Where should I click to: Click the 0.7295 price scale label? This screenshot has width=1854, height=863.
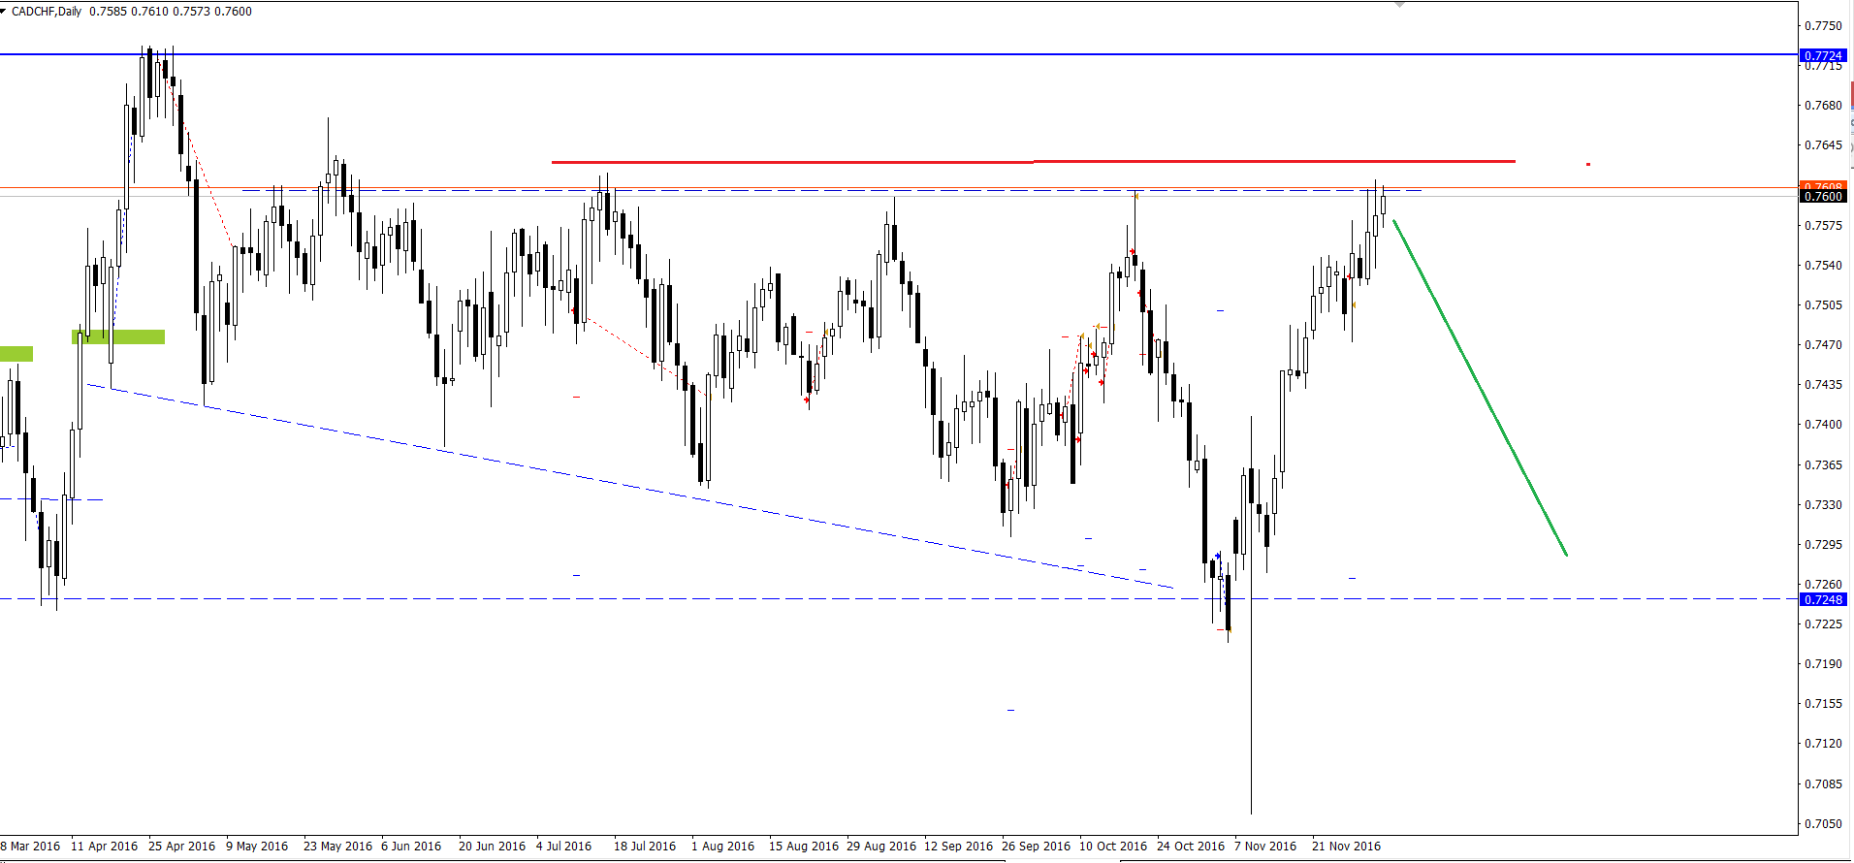1823,545
